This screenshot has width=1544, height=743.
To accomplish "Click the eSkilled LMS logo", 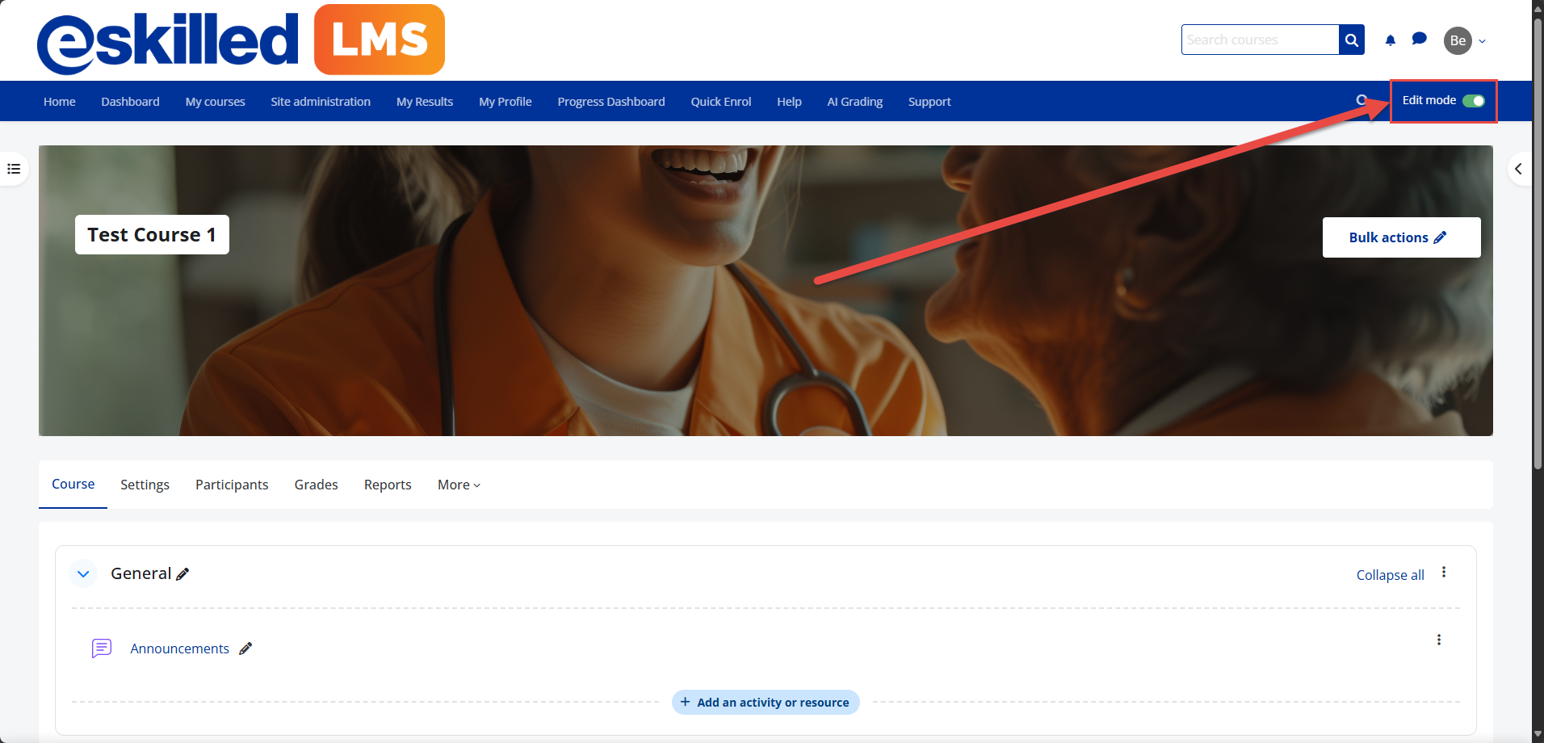I will click(x=241, y=40).
